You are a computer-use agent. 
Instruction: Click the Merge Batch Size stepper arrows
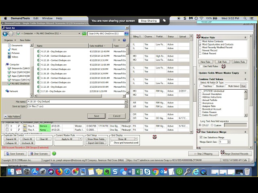(x=229, y=142)
